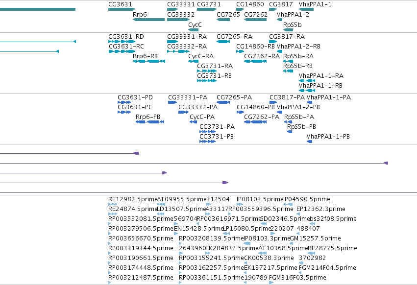The width and height of the screenshot is (417, 285).
Task: Click the CG3731-PB protein feature
Action: pyautogui.click(x=207, y=142)
